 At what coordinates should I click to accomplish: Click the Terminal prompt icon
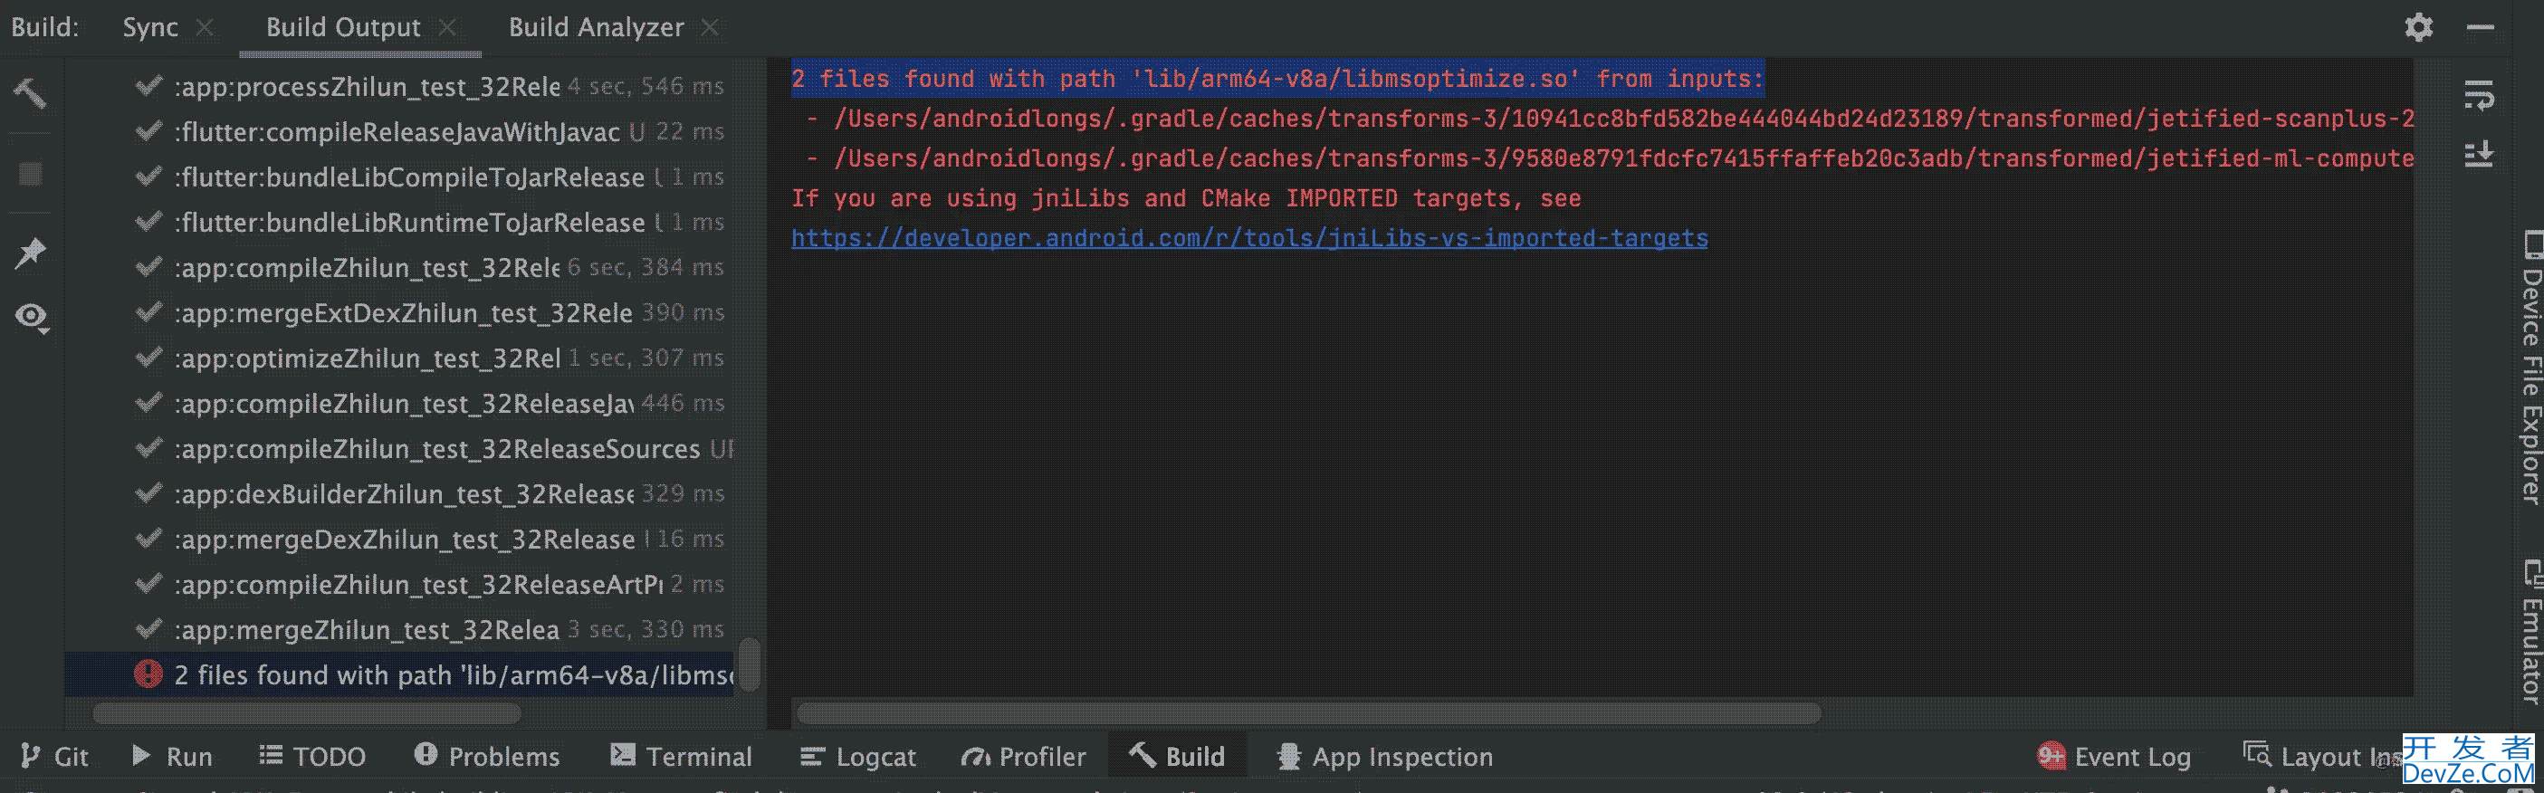point(623,756)
